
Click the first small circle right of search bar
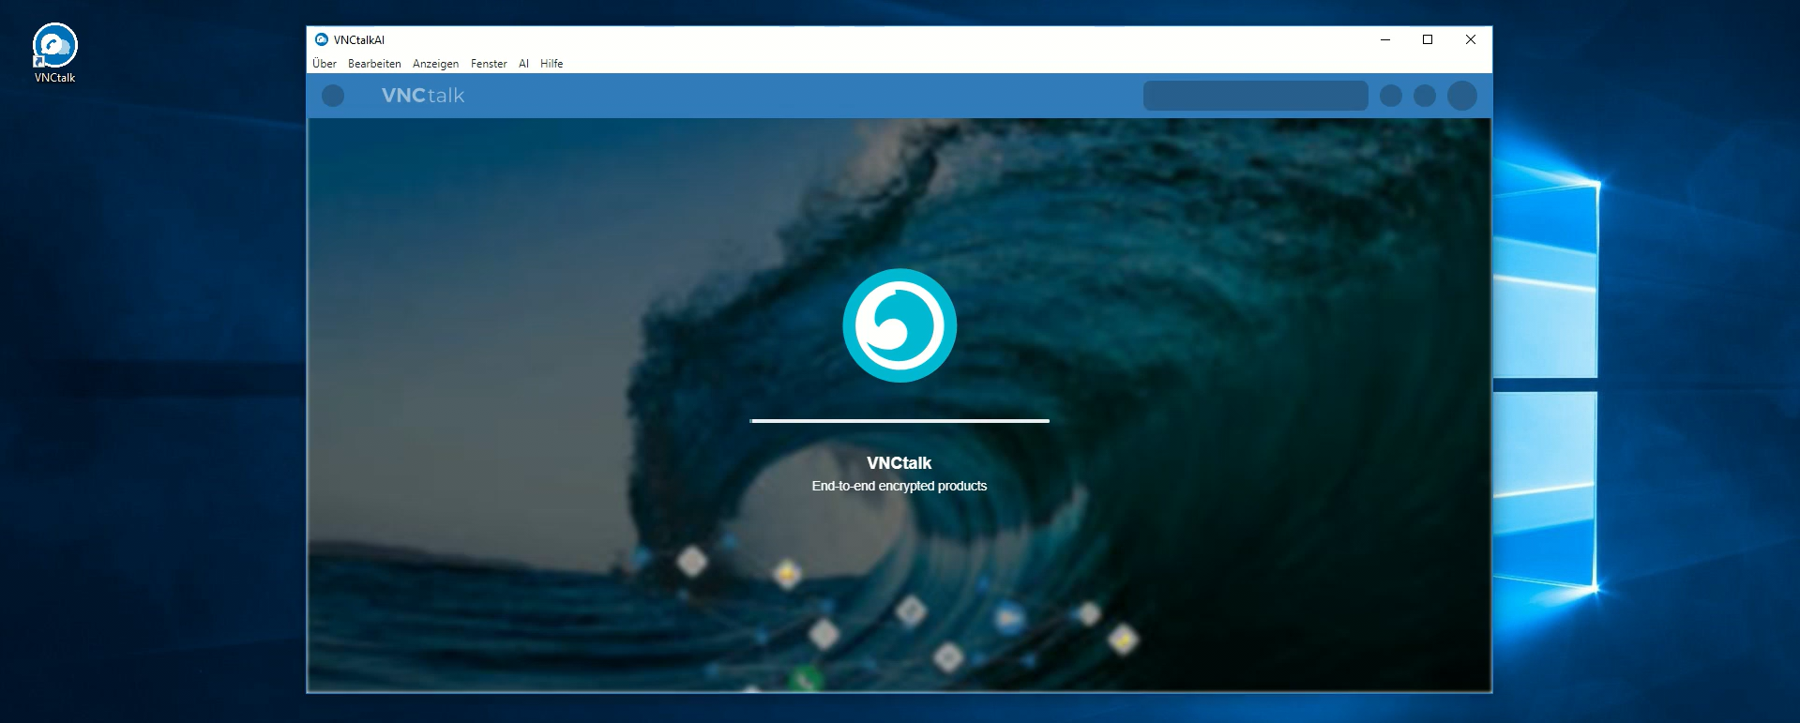tap(1390, 96)
